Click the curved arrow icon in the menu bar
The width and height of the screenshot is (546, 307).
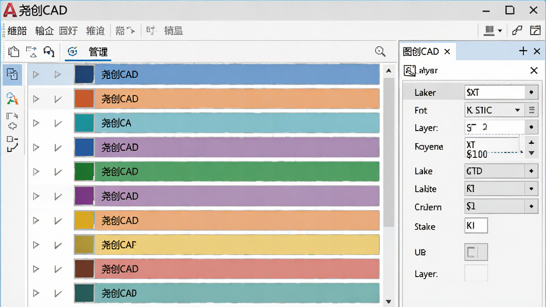click(x=131, y=30)
